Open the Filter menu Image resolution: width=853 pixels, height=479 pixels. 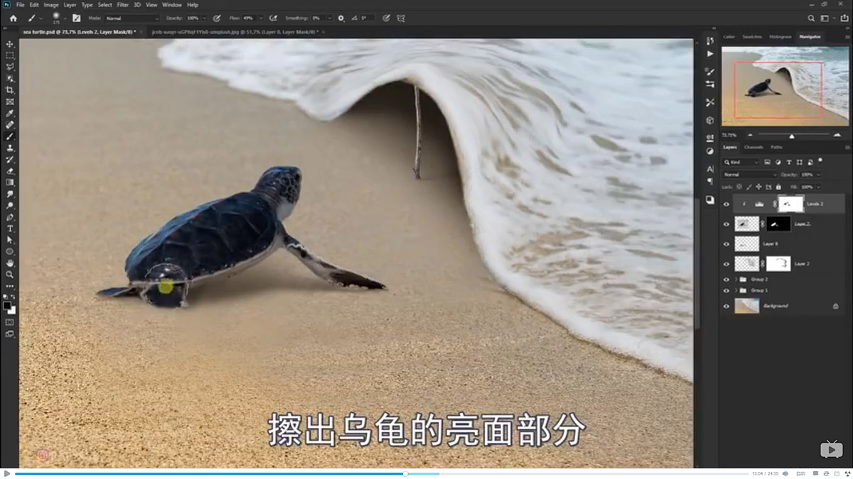coord(122,4)
